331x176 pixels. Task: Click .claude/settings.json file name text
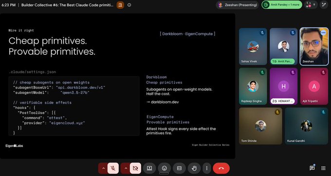[32, 72]
